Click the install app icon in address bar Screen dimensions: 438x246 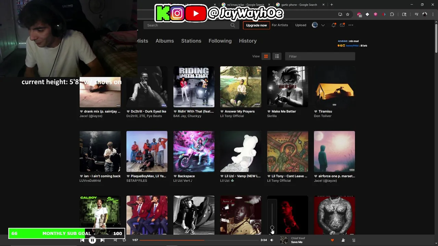(x=340, y=14)
